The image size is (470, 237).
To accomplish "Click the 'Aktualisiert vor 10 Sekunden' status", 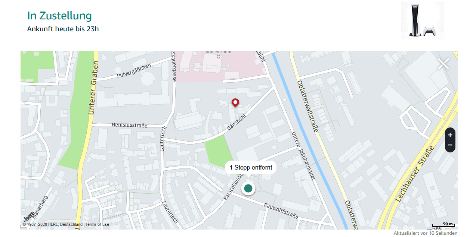I will point(425,233).
